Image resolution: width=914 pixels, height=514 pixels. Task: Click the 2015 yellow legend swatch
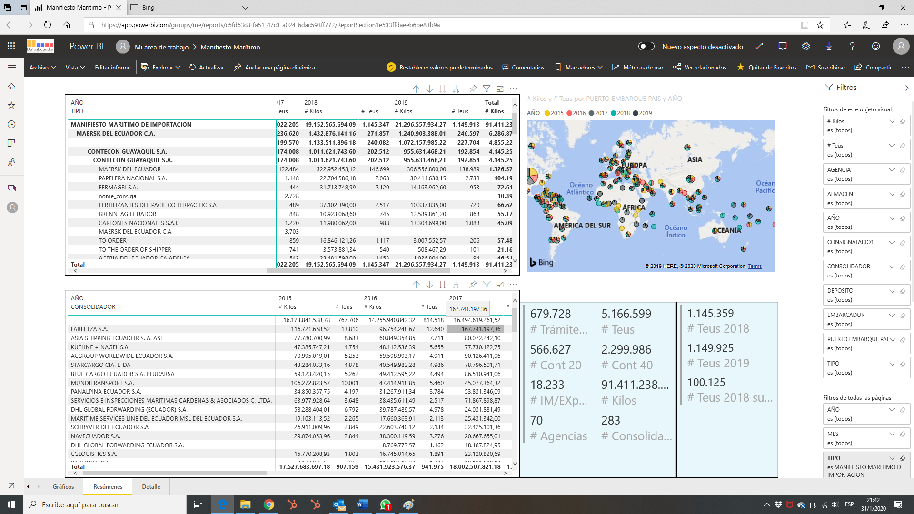[547, 113]
